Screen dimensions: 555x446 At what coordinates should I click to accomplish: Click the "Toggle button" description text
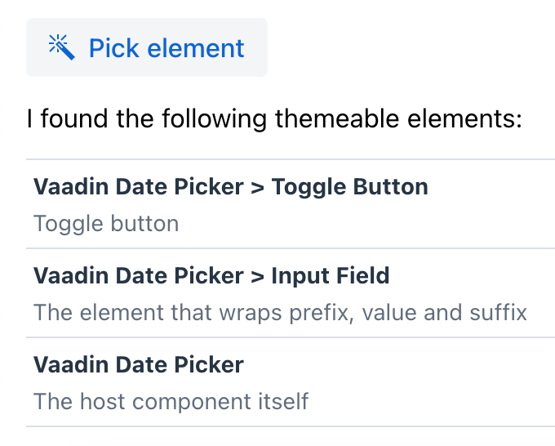click(106, 224)
